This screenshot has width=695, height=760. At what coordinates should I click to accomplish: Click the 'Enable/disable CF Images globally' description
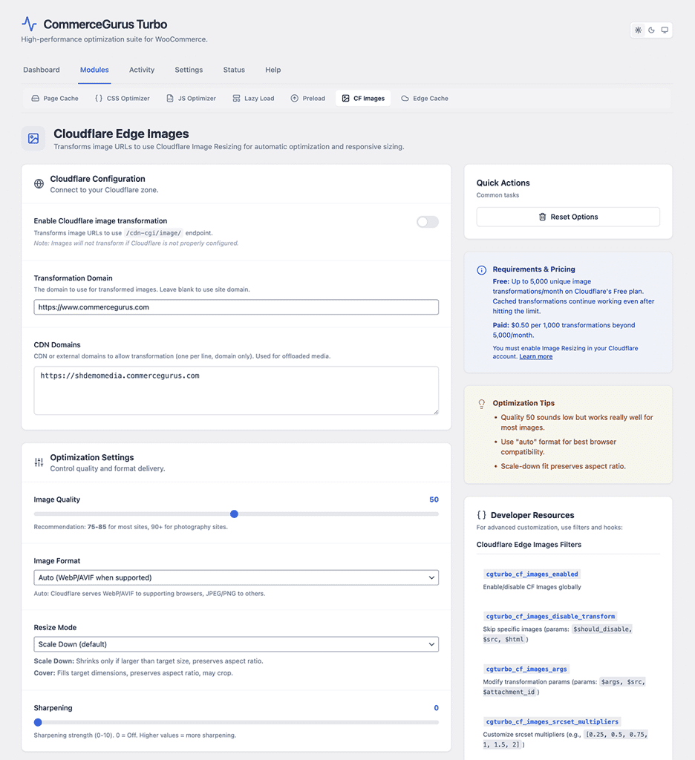pyautogui.click(x=532, y=587)
